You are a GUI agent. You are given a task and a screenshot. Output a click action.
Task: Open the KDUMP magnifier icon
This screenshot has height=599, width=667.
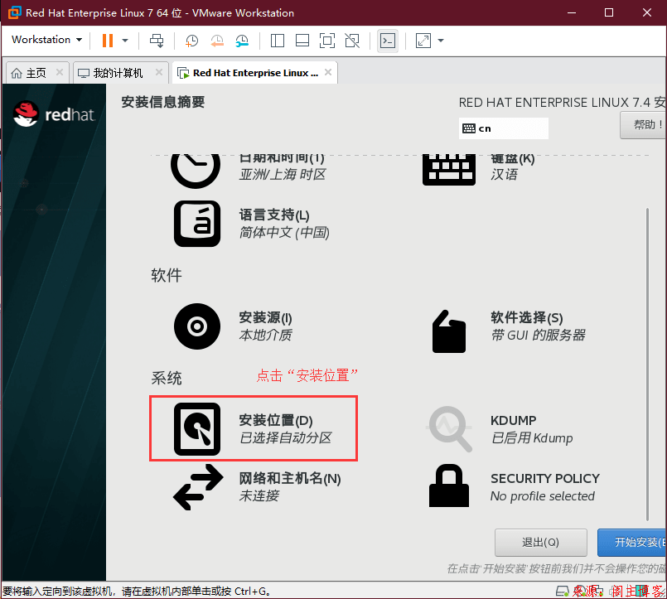pyautogui.click(x=449, y=429)
